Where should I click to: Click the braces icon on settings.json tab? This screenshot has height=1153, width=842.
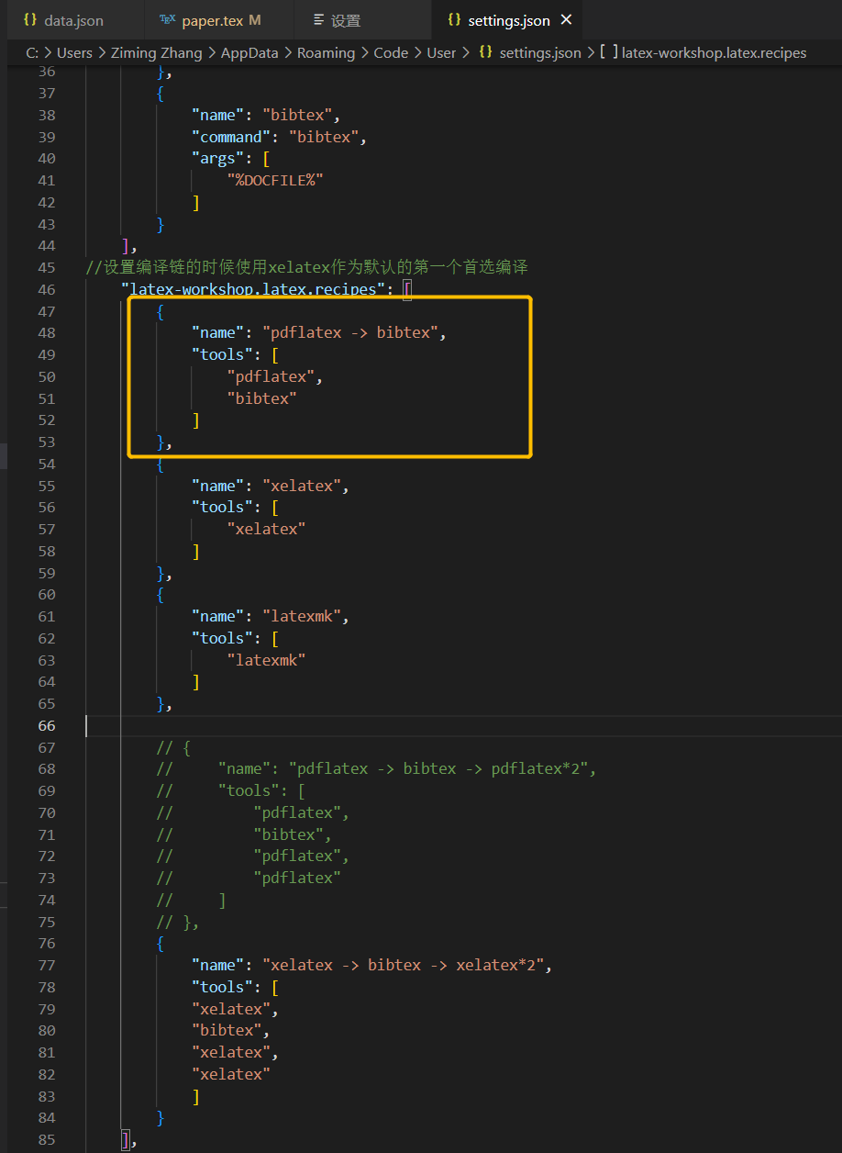click(454, 19)
